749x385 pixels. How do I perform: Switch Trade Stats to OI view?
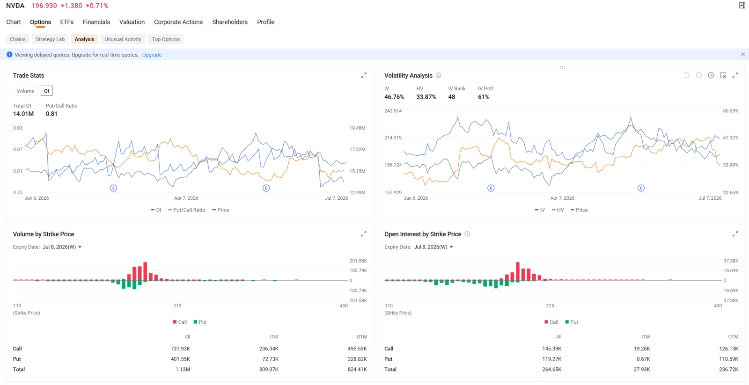[x=46, y=91]
